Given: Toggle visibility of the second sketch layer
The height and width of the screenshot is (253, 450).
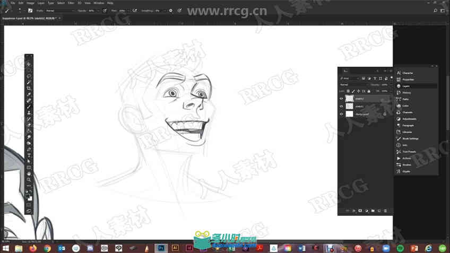Looking at the screenshot, I should (341, 106).
